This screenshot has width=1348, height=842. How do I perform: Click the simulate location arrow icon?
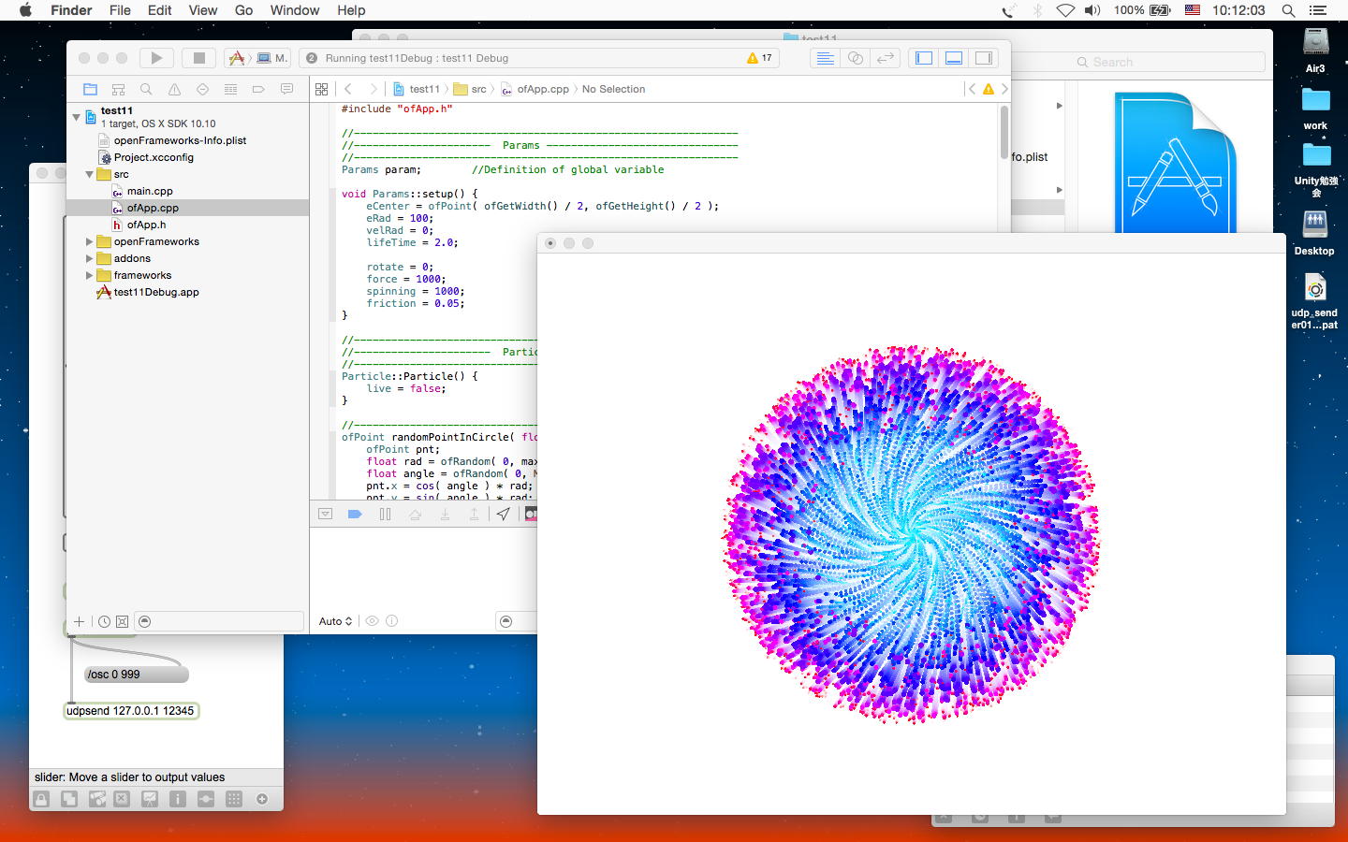tap(504, 515)
